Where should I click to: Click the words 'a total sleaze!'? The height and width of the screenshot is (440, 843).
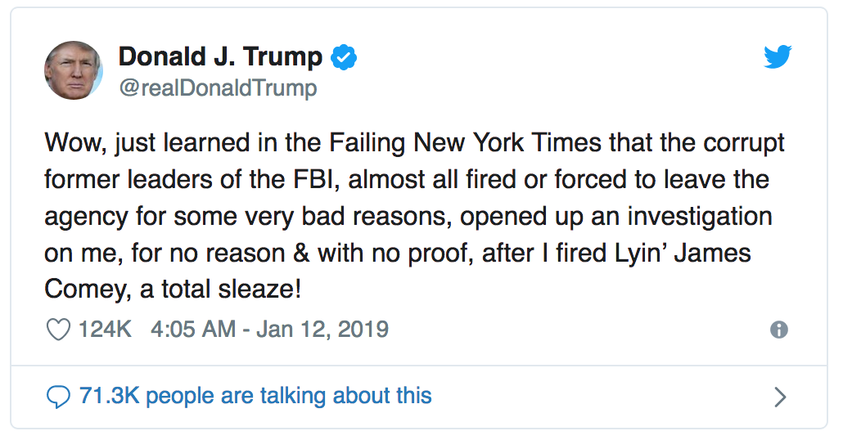[220, 289]
